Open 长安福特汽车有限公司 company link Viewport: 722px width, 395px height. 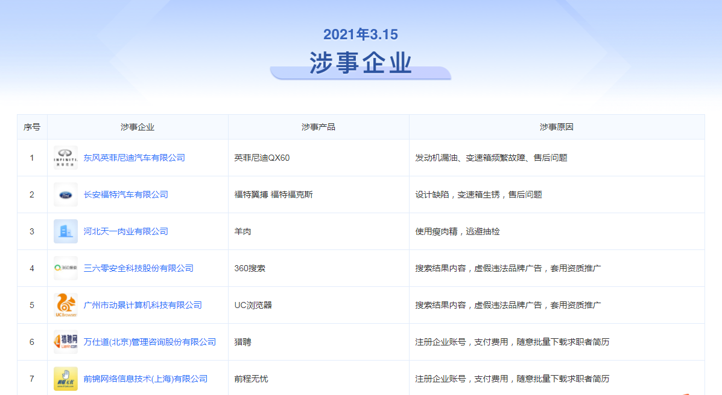pyautogui.click(x=125, y=194)
